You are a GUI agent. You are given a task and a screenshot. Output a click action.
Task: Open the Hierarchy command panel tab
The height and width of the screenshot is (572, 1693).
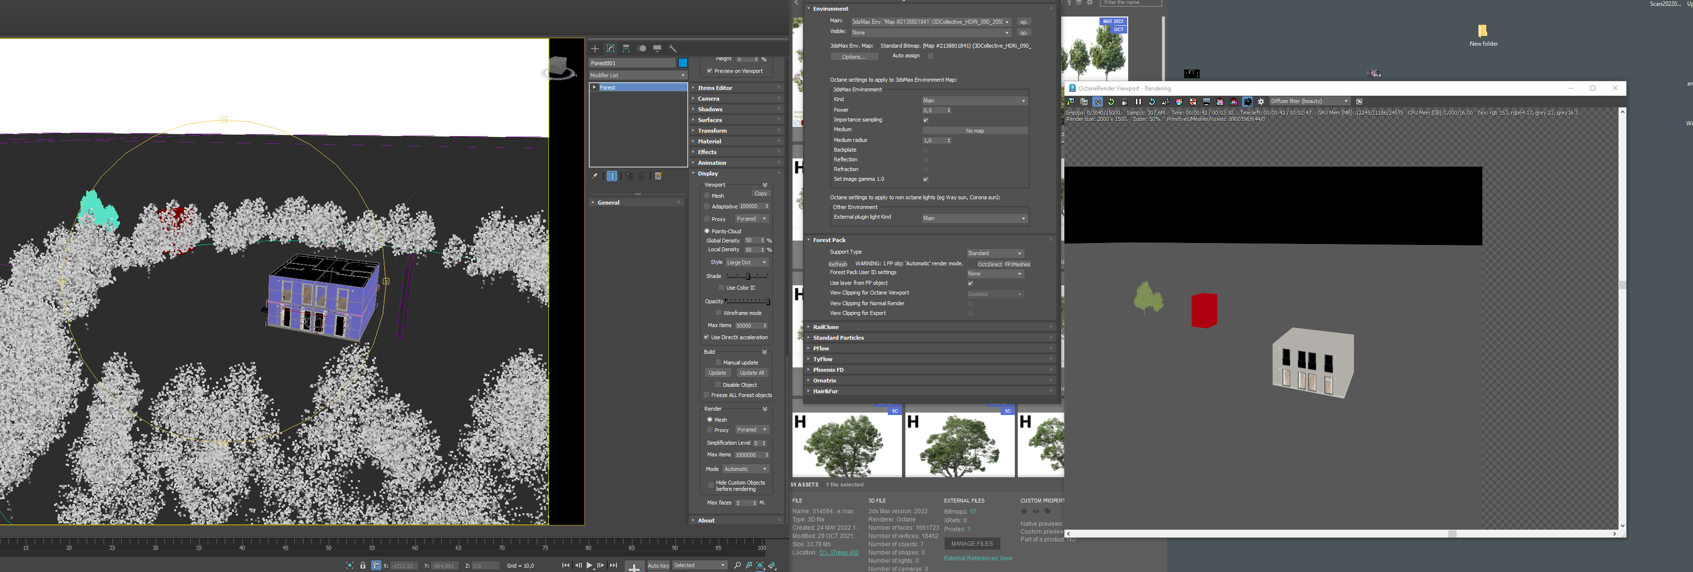pos(626,49)
